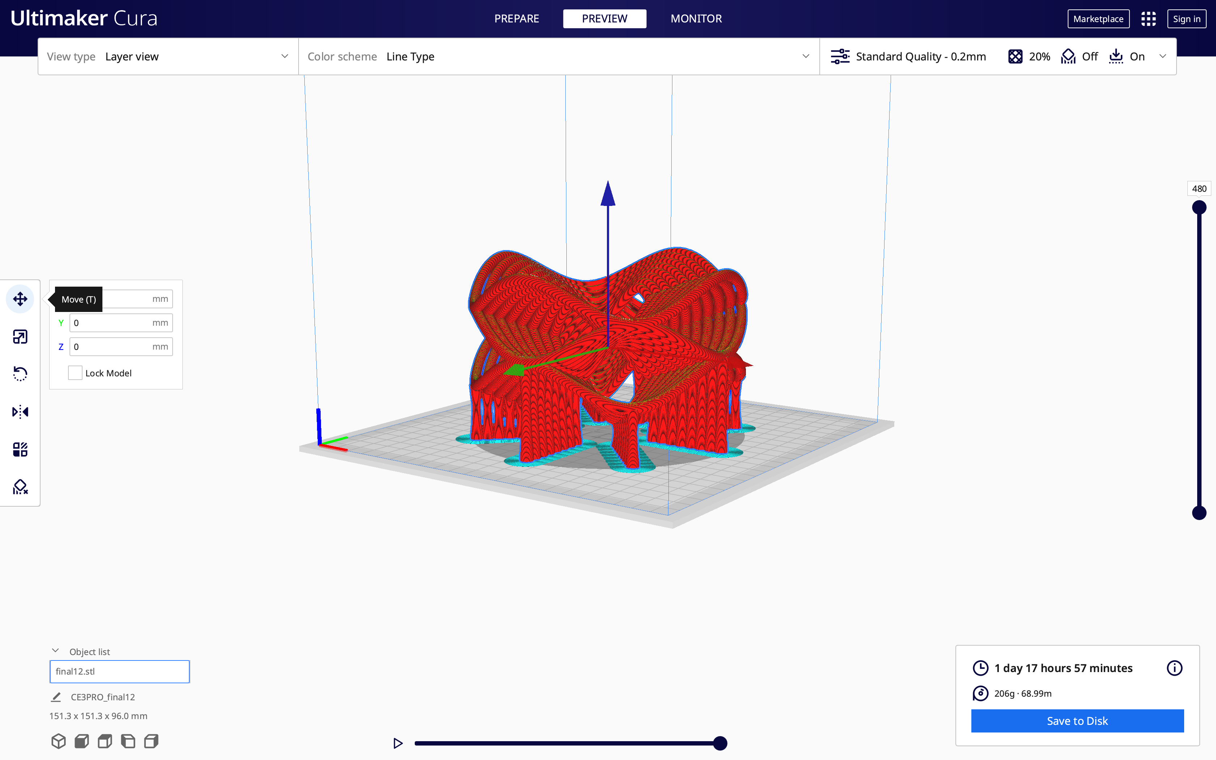Switch to the PREPARE stage
1216x760 pixels.
point(516,18)
